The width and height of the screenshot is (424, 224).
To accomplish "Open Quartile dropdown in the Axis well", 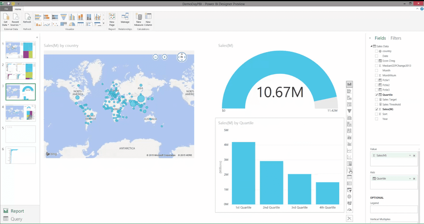I will click(x=410, y=179).
